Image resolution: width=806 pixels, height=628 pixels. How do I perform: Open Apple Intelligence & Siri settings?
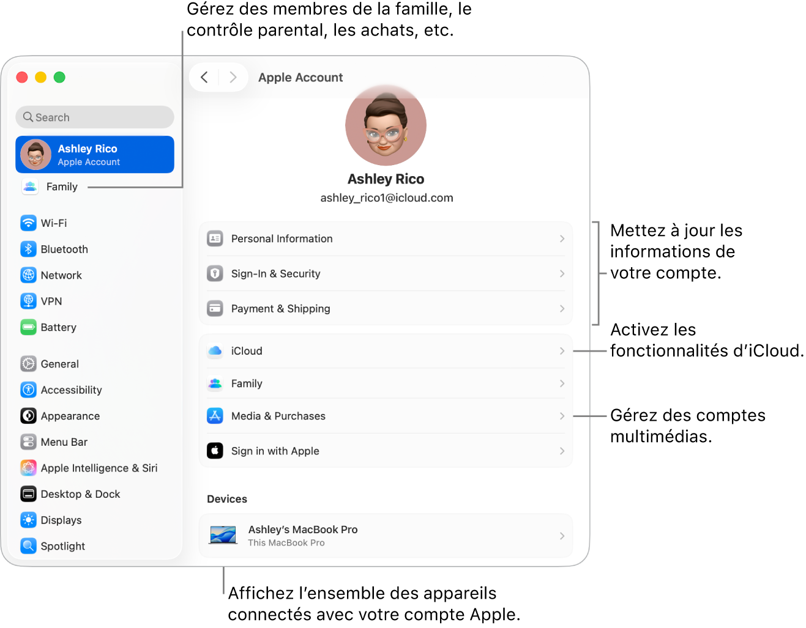coord(29,468)
